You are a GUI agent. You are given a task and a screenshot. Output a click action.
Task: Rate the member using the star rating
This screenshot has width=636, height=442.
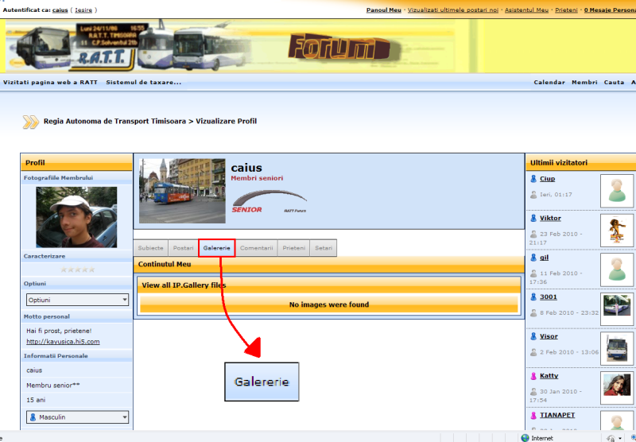pyautogui.click(x=77, y=269)
